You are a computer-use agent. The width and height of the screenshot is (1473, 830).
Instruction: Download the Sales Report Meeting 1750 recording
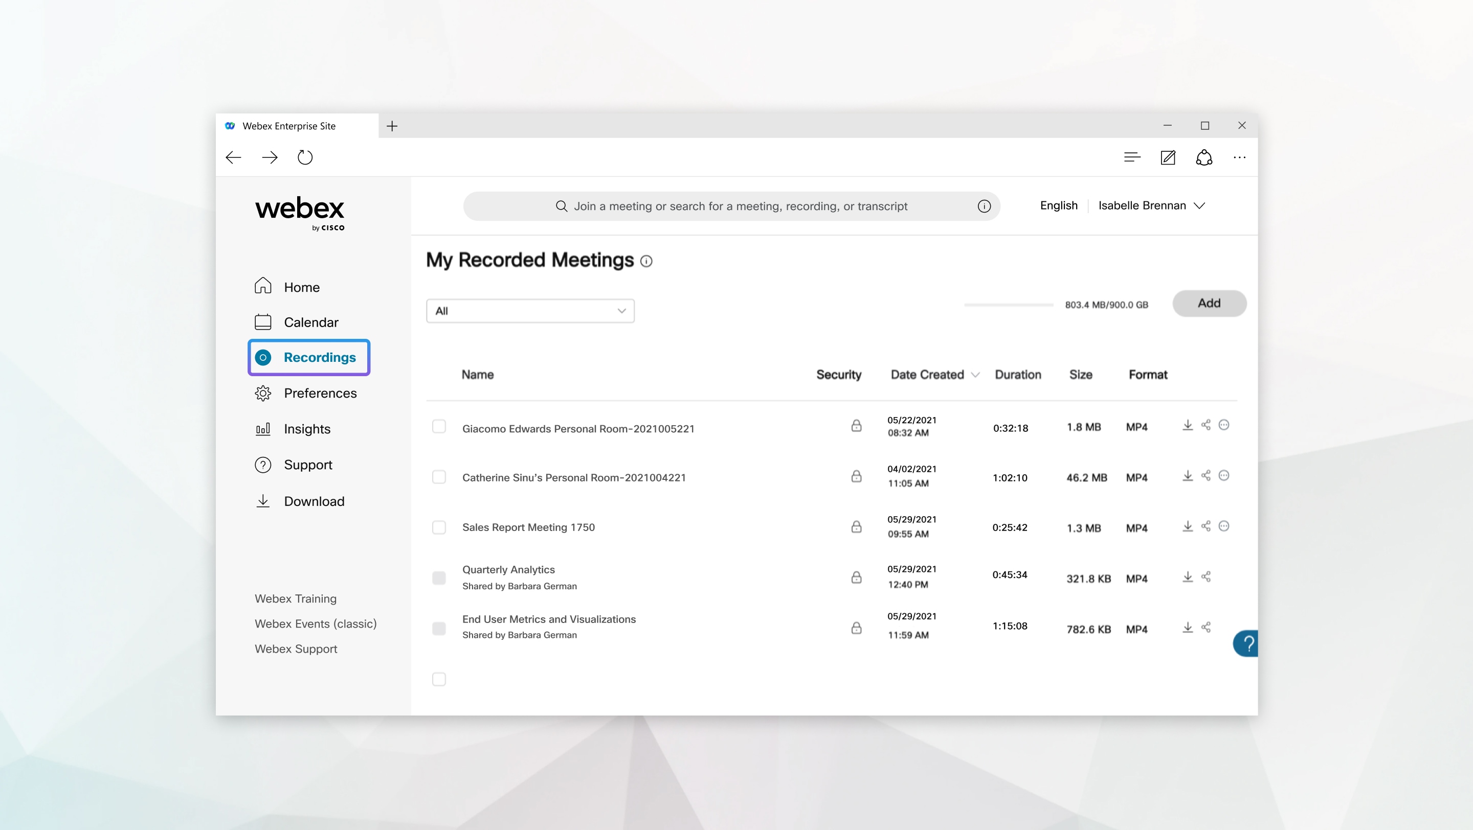point(1188,525)
